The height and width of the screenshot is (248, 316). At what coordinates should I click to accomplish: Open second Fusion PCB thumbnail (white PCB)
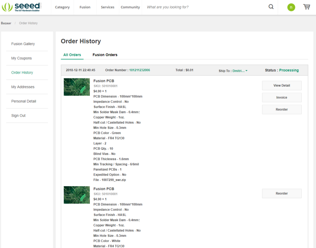click(x=77, y=195)
